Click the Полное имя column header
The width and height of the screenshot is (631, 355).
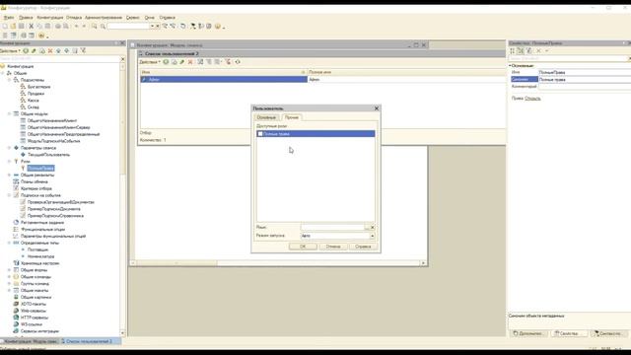click(406, 72)
